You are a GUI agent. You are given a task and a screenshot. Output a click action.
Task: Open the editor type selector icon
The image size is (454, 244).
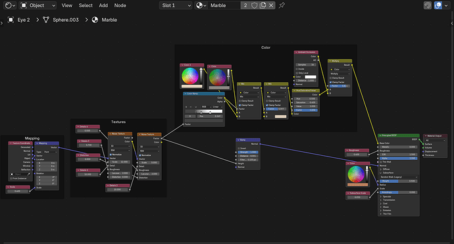tap(10, 5)
